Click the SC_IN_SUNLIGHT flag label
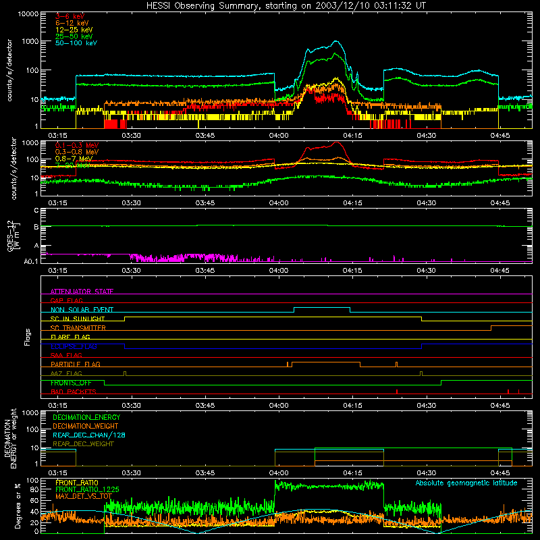 [78, 319]
